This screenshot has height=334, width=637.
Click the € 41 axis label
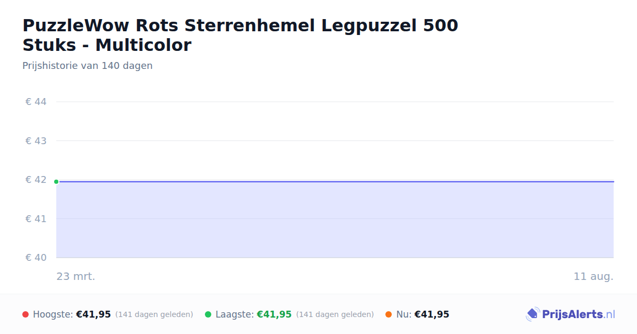point(36,218)
